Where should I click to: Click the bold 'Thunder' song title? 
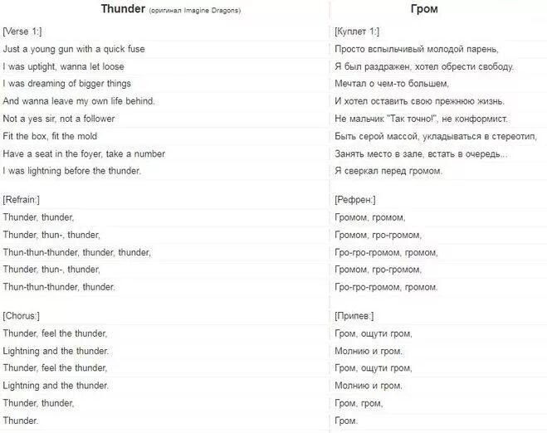click(x=123, y=9)
